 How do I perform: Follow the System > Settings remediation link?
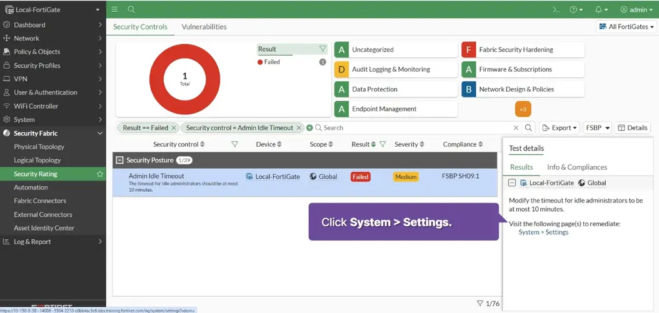(543, 232)
